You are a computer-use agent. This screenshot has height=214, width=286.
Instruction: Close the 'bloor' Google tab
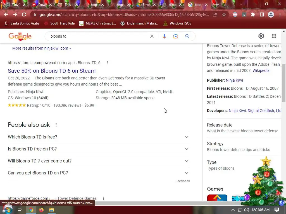click(x=206, y=5)
